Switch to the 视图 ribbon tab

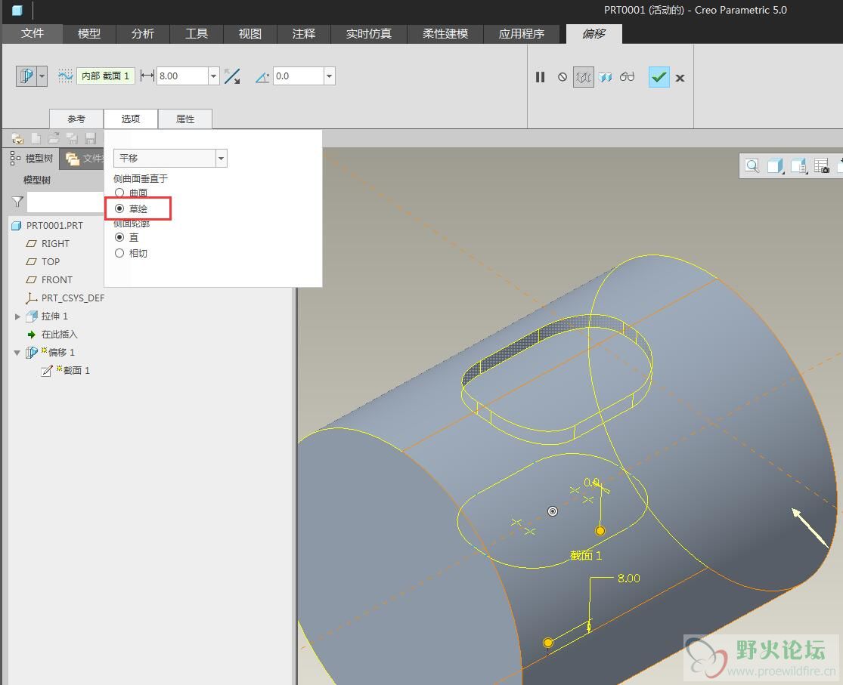click(250, 33)
